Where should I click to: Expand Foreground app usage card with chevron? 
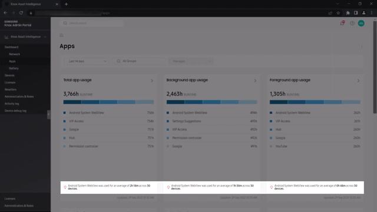pyautogui.click(x=358, y=81)
